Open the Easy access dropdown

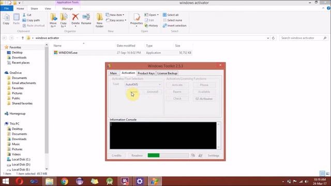pyautogui.click(x=116, y=20)
